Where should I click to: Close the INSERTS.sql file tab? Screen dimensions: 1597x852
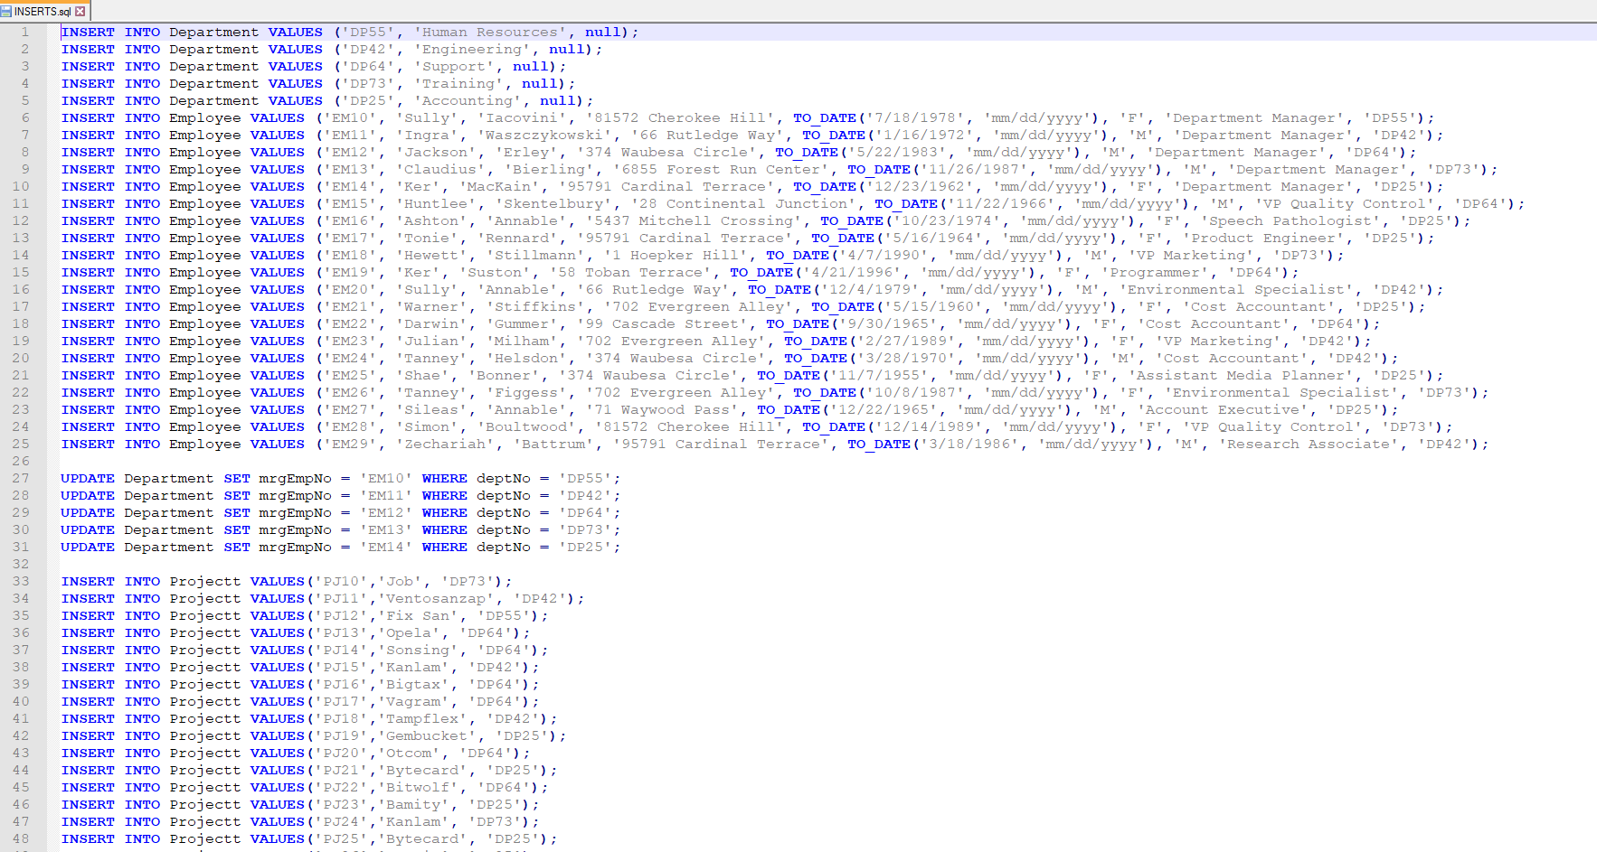80,11
